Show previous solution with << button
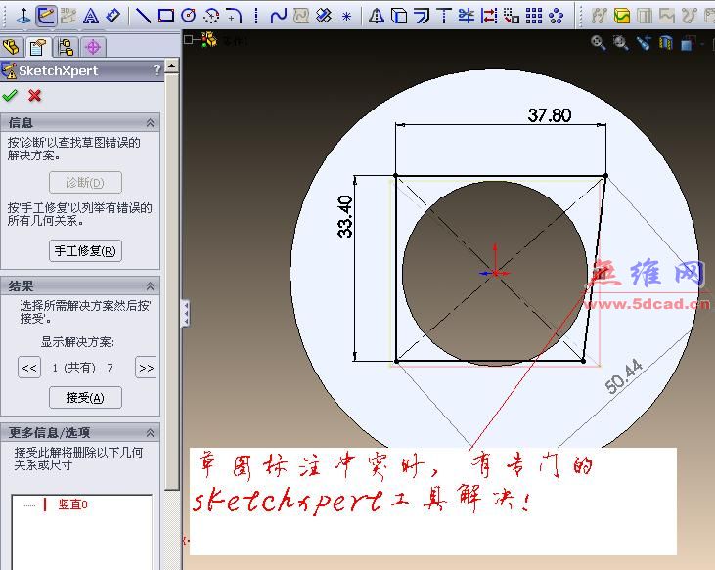 point(29,368)
